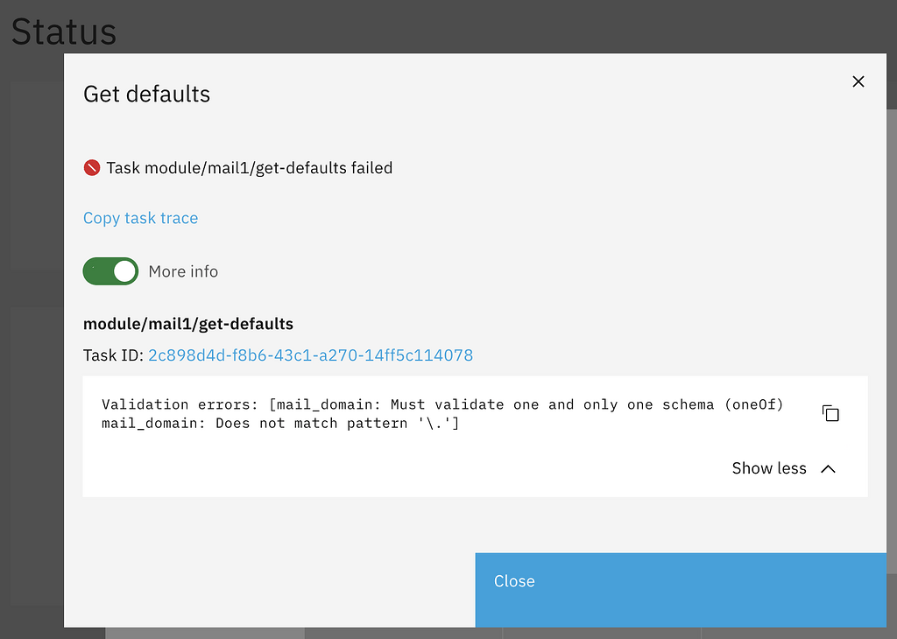The image size is (897, 639).
Task: Toggle off the More info switch
Action: (110, 270)
